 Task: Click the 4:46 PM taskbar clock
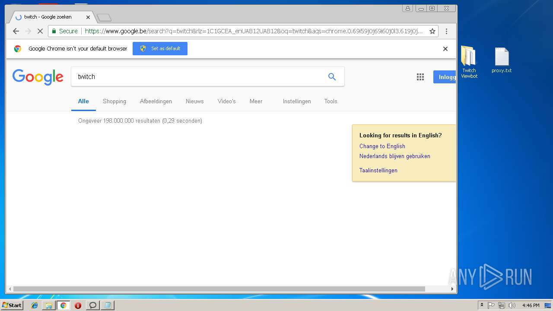pyautogui.click(x=531, y=305)
